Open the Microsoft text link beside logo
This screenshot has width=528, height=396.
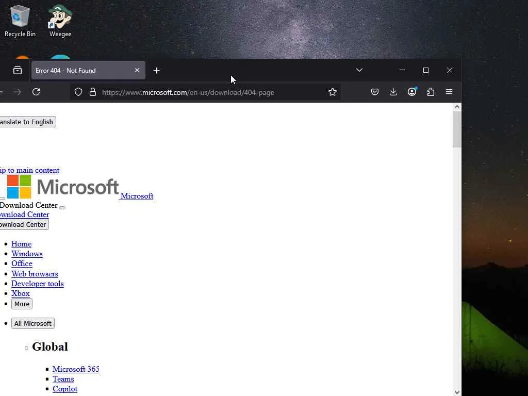tap(137, 196)
